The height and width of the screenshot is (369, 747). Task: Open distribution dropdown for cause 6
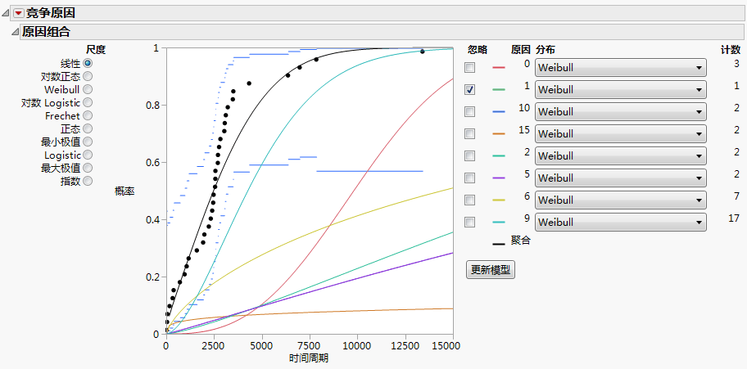[621, 200]
